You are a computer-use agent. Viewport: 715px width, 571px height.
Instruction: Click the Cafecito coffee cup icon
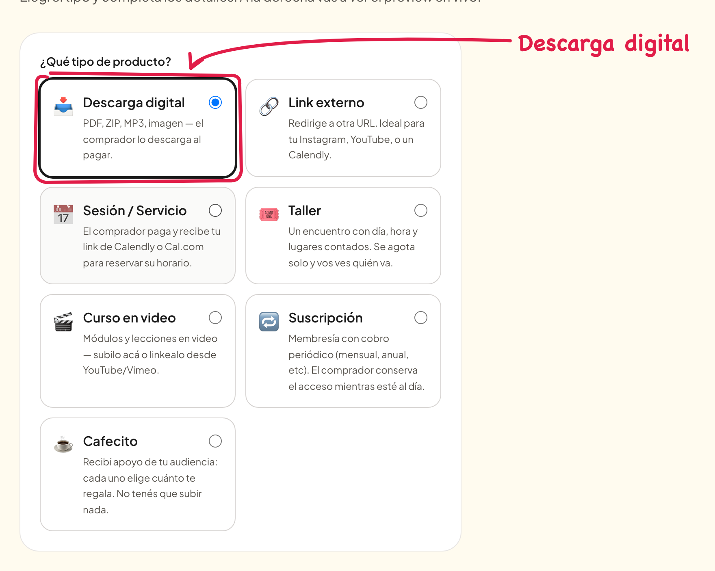pos(63,444)
